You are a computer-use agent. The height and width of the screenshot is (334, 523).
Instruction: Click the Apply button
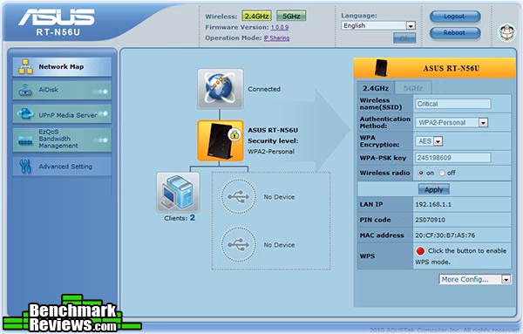pyautogui.click(x=434, y=189)
